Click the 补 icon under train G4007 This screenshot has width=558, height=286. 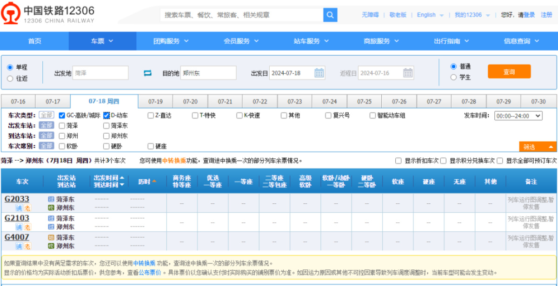click(19, 247)
